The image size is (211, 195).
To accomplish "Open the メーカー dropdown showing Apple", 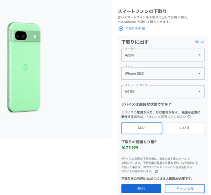I will click(163, 55).
